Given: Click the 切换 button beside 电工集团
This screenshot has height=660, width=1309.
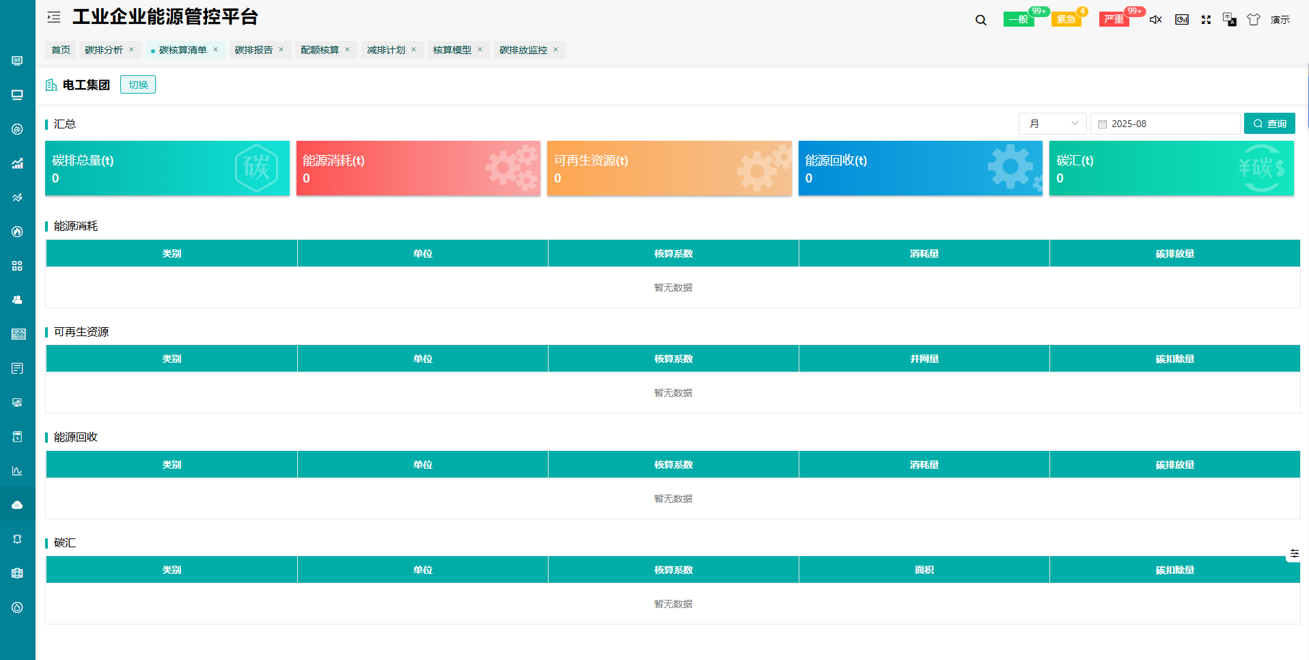Looking at the screenshot, I should click(x=138, y=85).
